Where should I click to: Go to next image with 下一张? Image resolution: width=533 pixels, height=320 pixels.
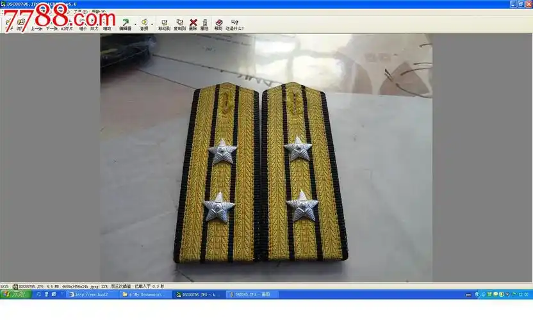(51, 24)
